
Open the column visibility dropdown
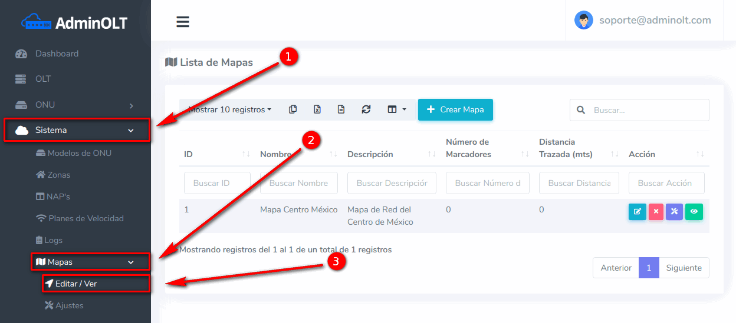(x=396, y=109)
